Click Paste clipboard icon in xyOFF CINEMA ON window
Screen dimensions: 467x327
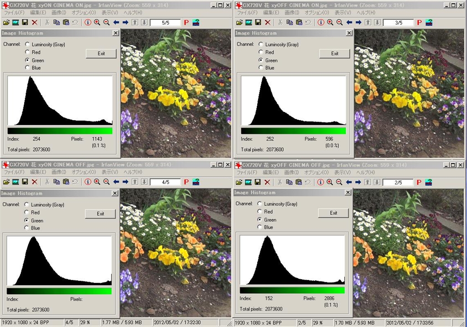299,22
